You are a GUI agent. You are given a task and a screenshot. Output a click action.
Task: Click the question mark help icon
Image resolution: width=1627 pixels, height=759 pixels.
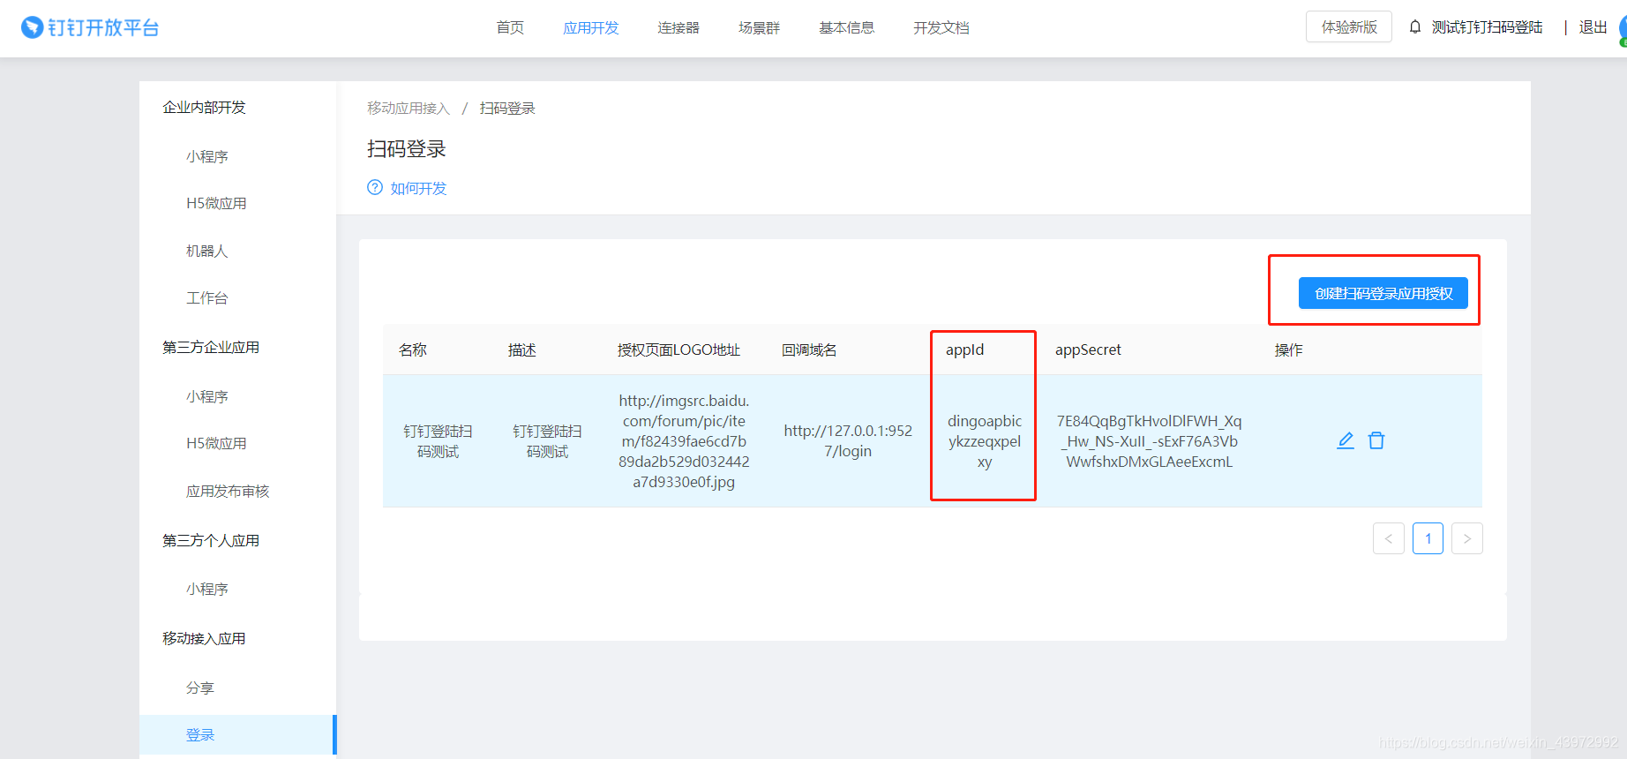[375, 187]
